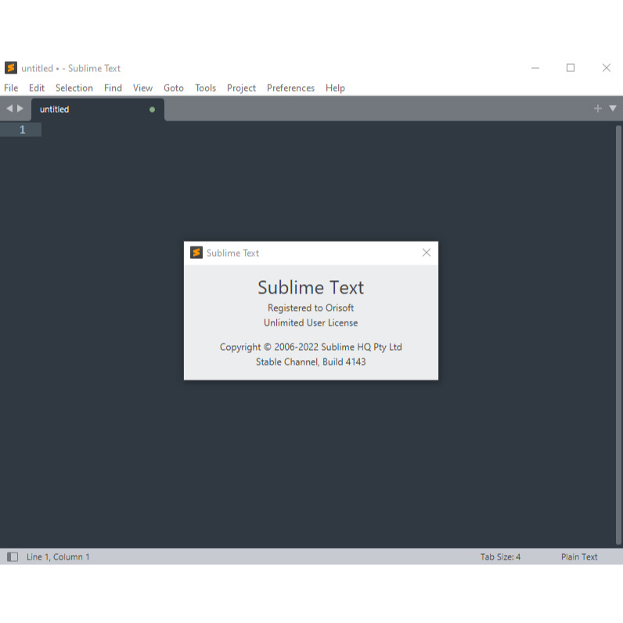Open the Goto menu

(x=174, y=88)
